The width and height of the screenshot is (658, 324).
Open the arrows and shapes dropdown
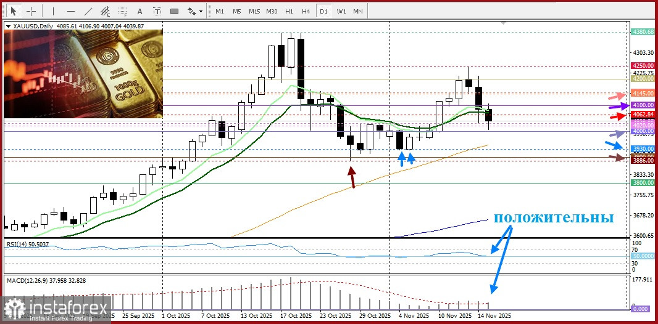[x=195, y=11]
